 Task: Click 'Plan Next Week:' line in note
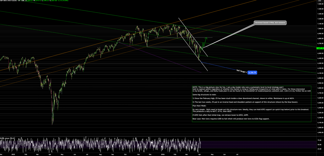pos(200,106)
